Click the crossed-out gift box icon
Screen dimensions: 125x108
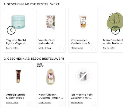tap(83, 76)
